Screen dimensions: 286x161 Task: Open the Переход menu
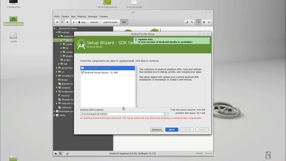(x=81, y=17)
